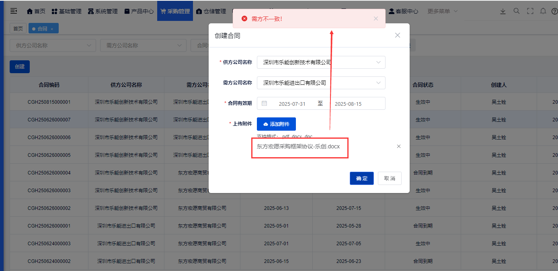Image resolution: width=558 pixels, height=271 pixels.
Task: Dismiss the 需方不一致 error message
Action: (x=375, y=18)
